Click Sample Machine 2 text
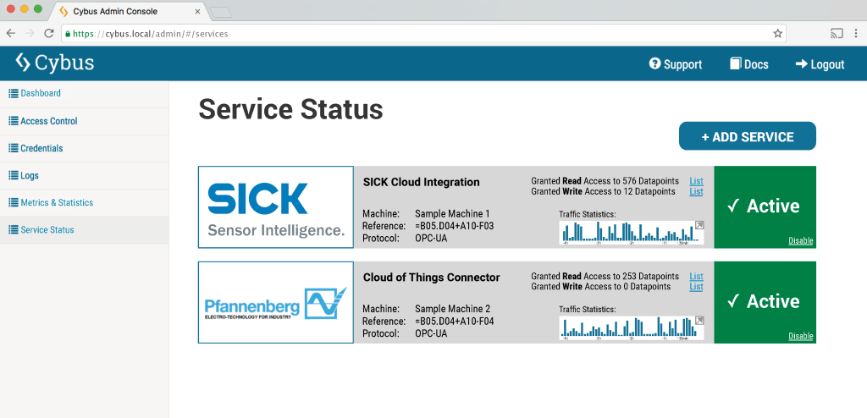 [x=452, y=309]
